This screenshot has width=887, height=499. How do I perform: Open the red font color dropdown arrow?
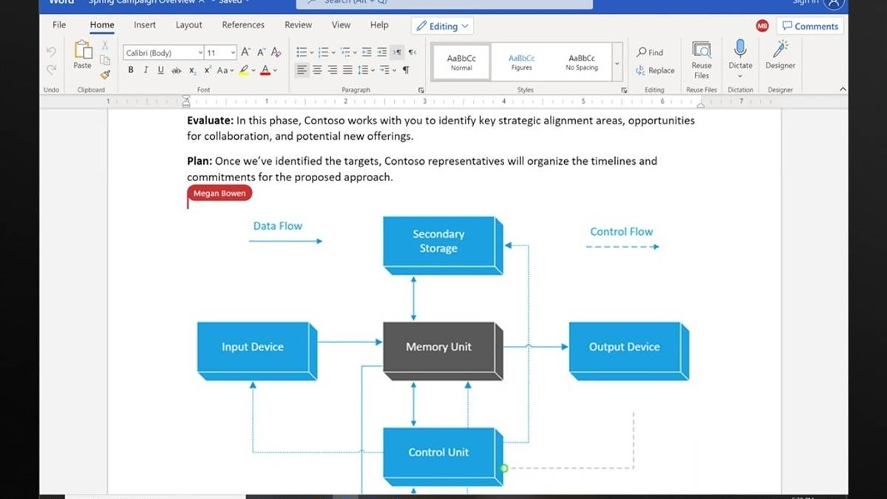click(275, 70)
